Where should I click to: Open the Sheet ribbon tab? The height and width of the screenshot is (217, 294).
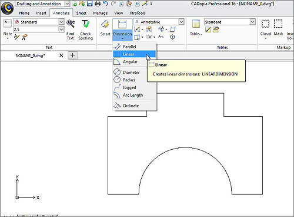[81, 13]
